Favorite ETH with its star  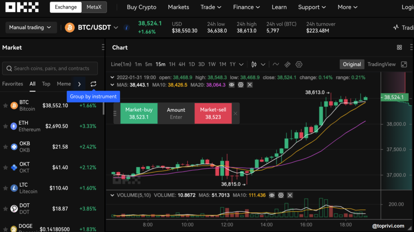(x=5, y=126)
